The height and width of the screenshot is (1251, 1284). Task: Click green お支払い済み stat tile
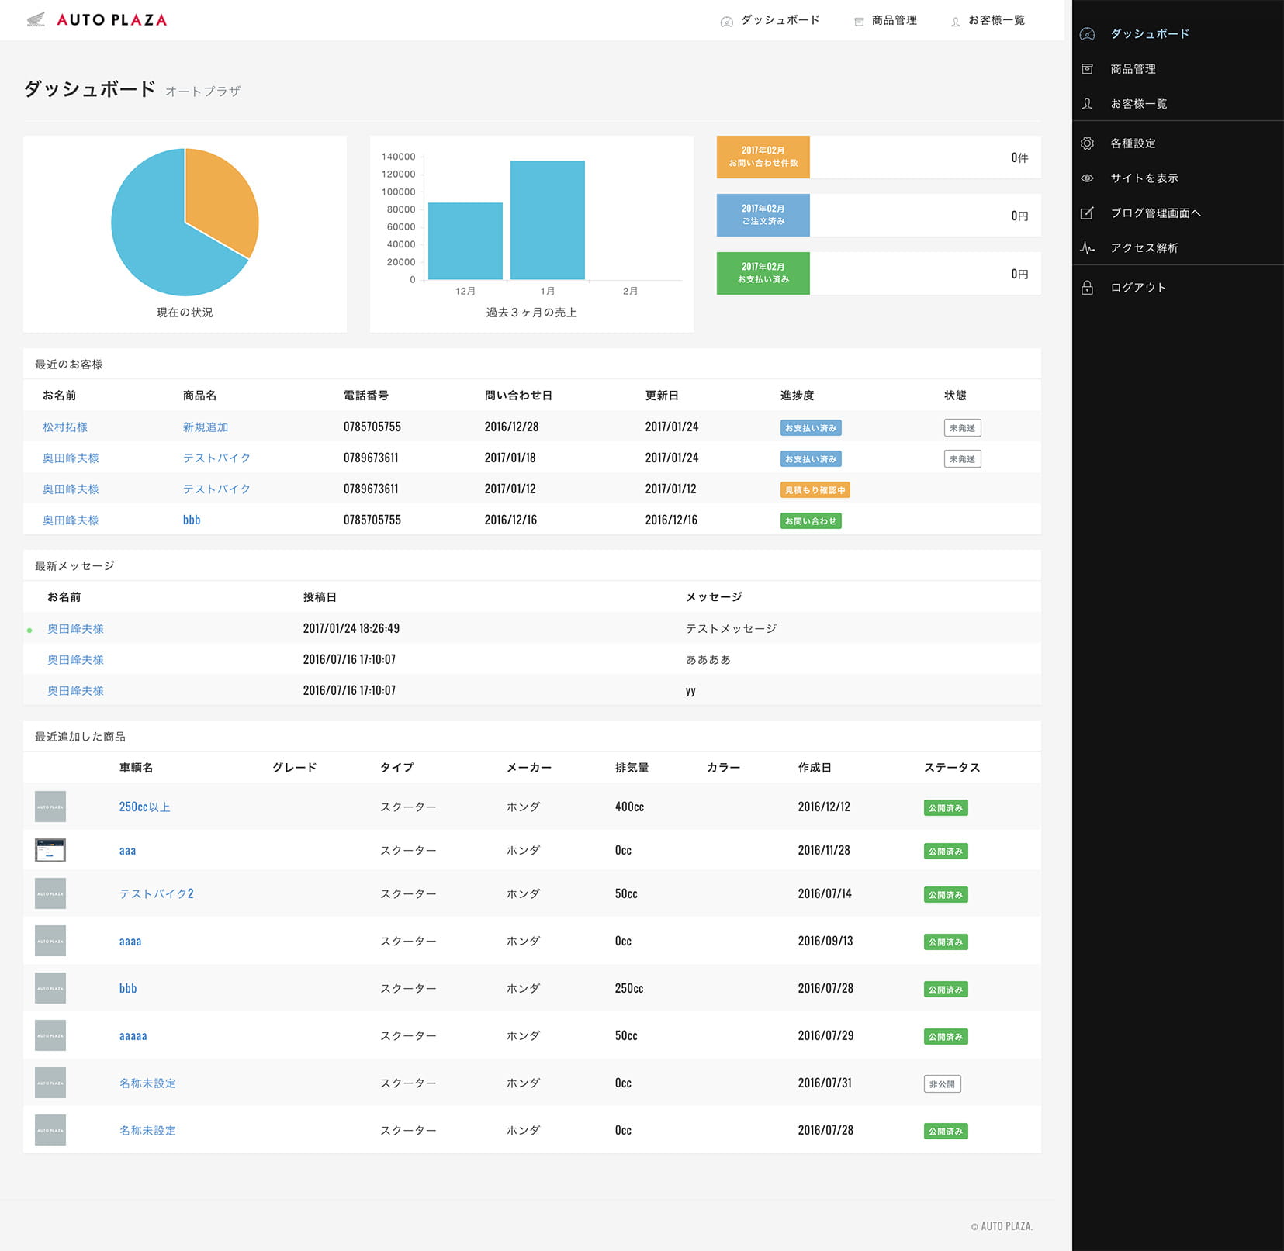pos(763,273)
